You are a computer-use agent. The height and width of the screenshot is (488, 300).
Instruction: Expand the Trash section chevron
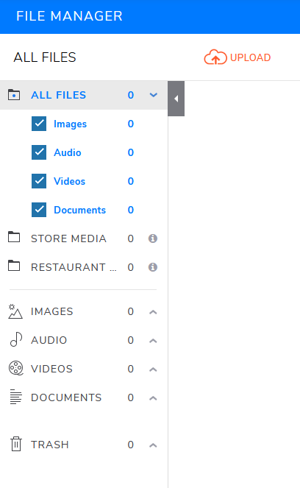153,445
